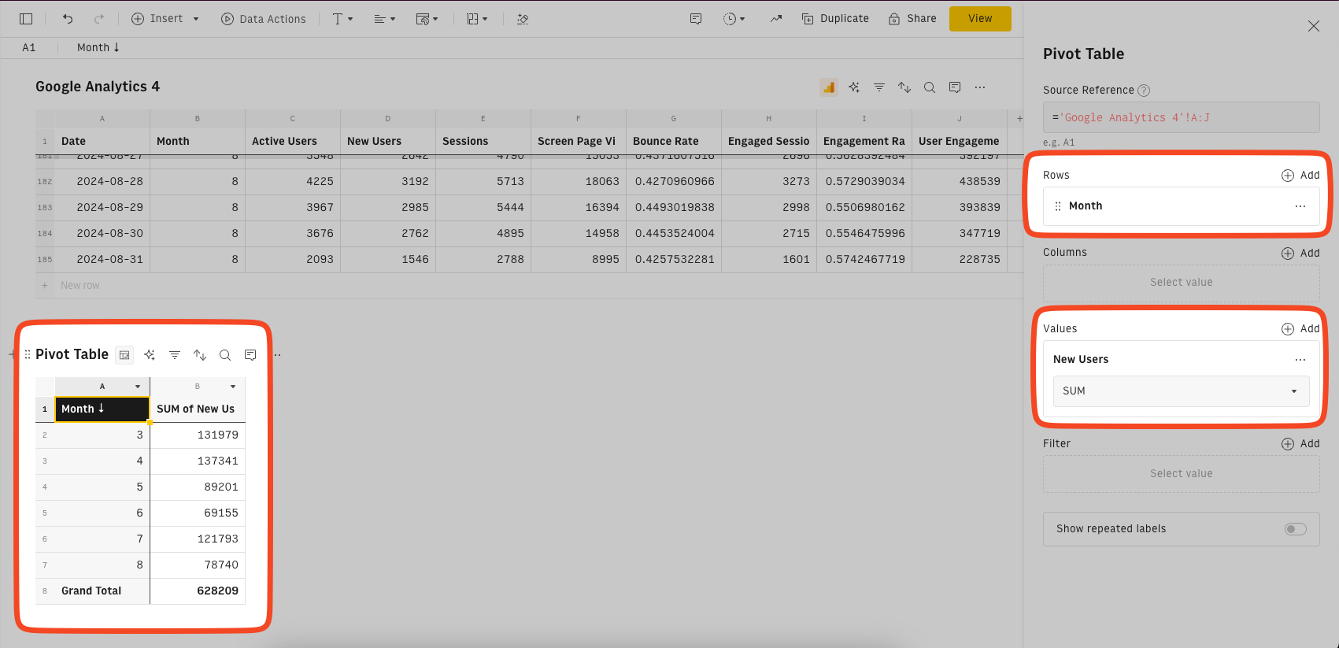1339x648 pixels.
Task: Toggle the sidebar panel icon
Action: pos(26,19)
